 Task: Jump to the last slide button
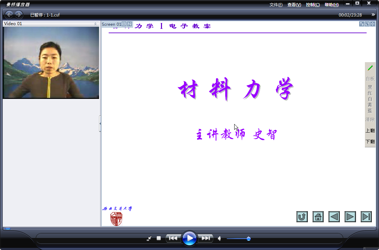pos(366,217)
